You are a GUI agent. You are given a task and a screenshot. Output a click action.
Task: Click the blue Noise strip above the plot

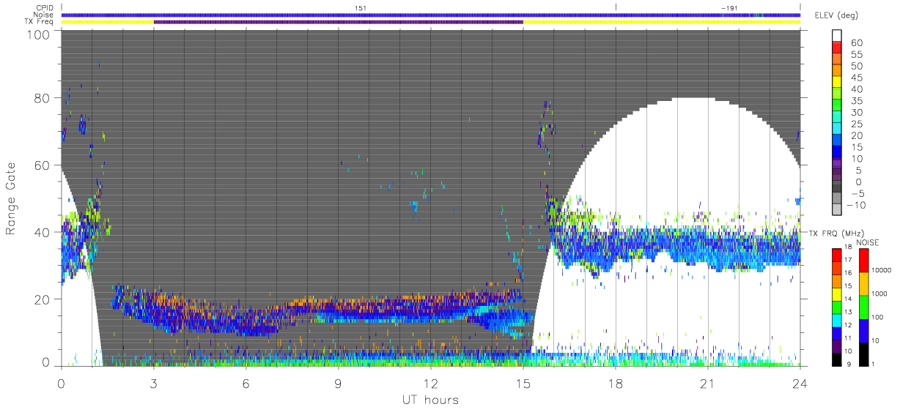430,15
